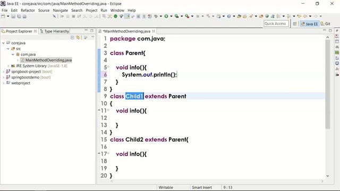Click the Smart Insert status bar entry
Image resolution: width=340 pixels, height=191 pixels.
202,187
